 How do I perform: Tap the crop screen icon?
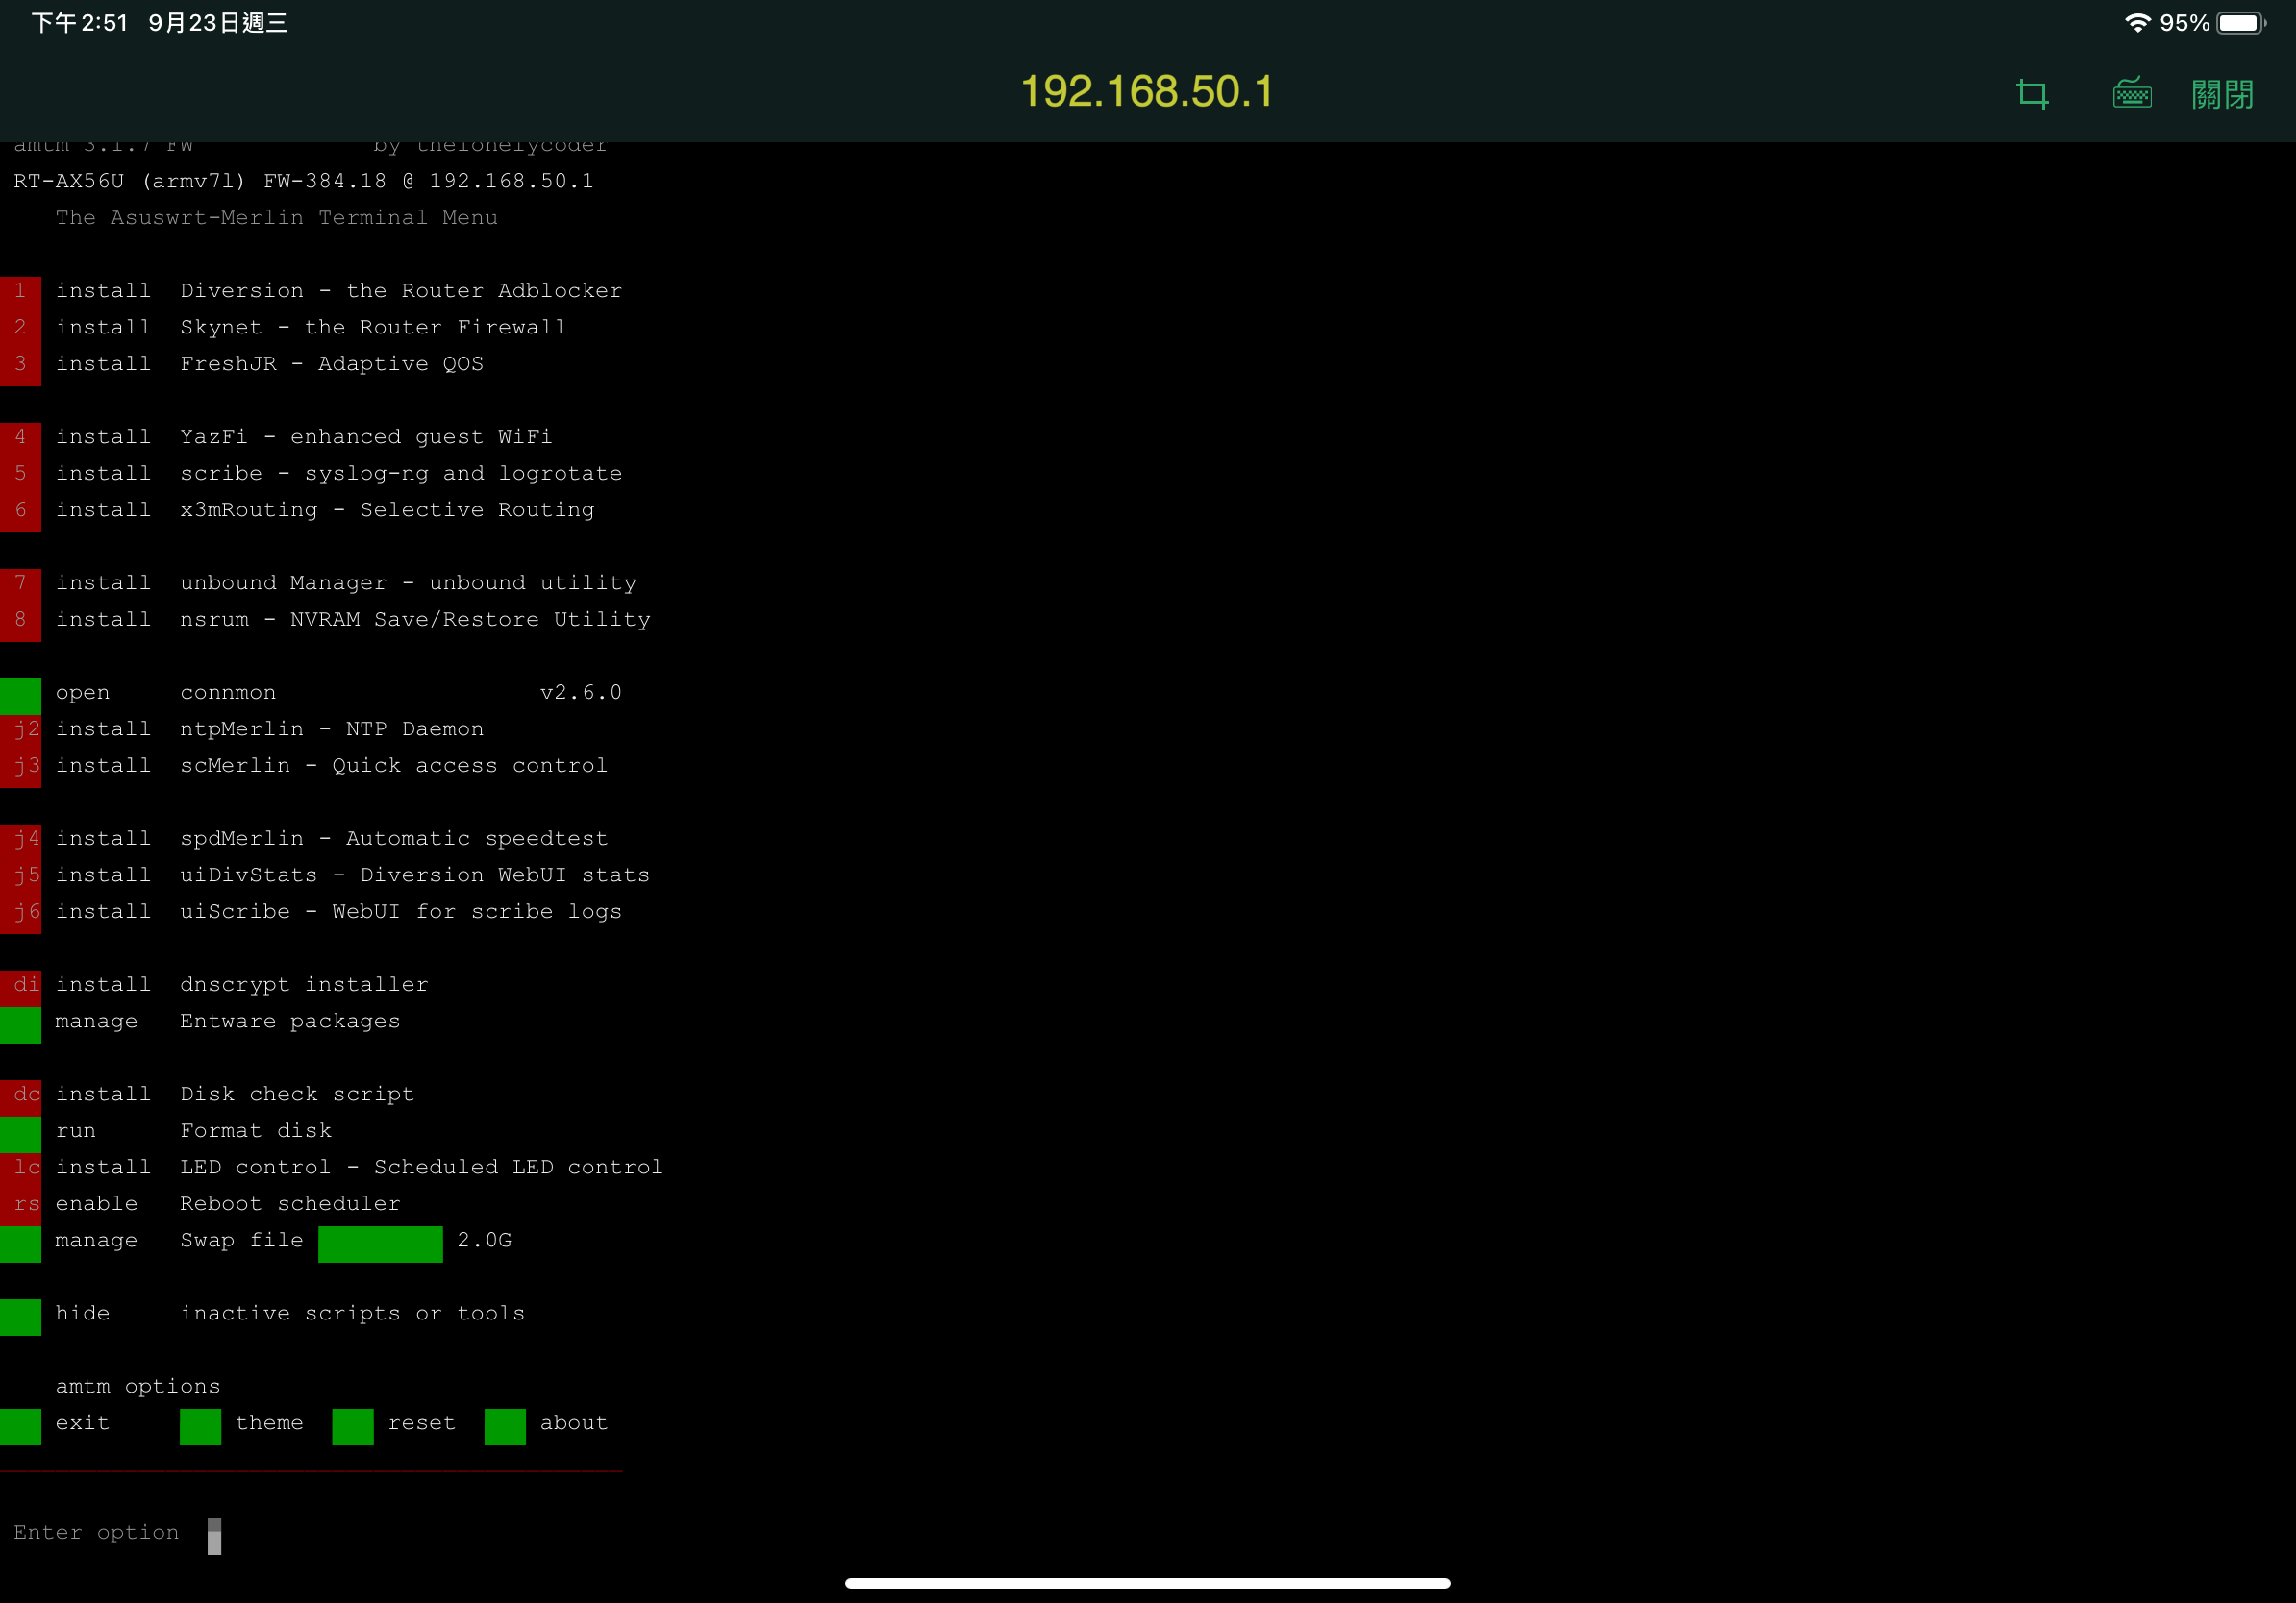(x=2032, y=95)
